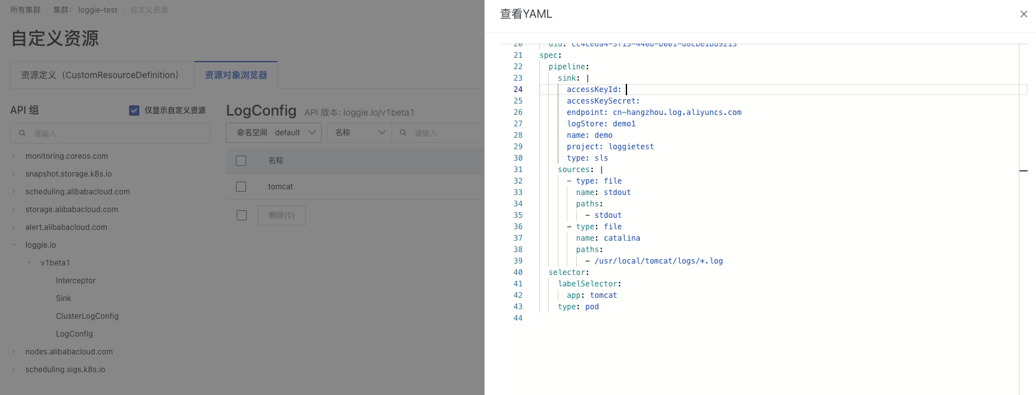1036x395 pixels.
Task: Select Interceptor resource type
Action: click(76, 281)
